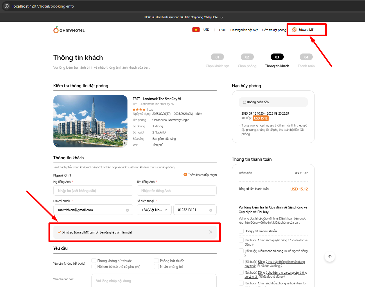The image size is (365, 287).
Task: Open the Chính sách quyền riêng tư link
Action: click(274, 240)
